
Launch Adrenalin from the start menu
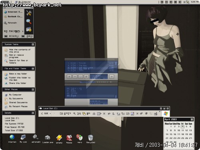10,23
